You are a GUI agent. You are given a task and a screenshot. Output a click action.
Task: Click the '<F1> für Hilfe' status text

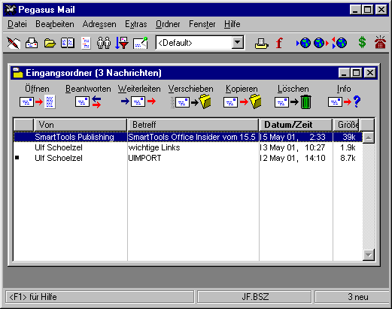coord(33,297)
